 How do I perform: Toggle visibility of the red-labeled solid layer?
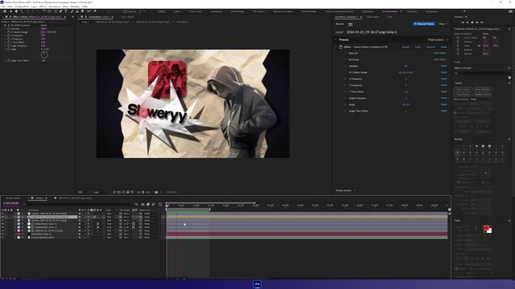coord(2,234)
